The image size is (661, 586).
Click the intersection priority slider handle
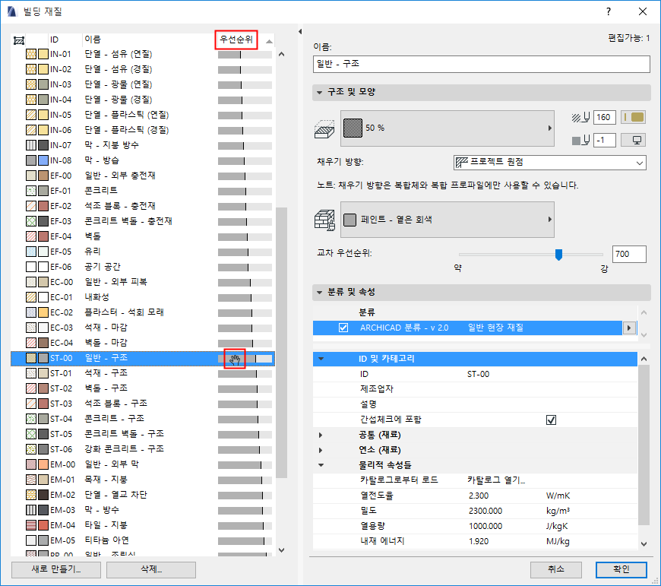coord(558,254)
